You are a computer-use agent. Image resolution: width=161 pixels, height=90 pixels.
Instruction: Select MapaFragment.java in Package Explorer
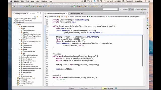tap(30, 38)
